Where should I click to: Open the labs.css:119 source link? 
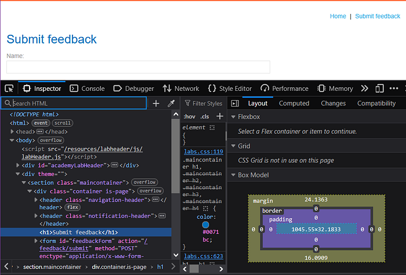point(204,152)
